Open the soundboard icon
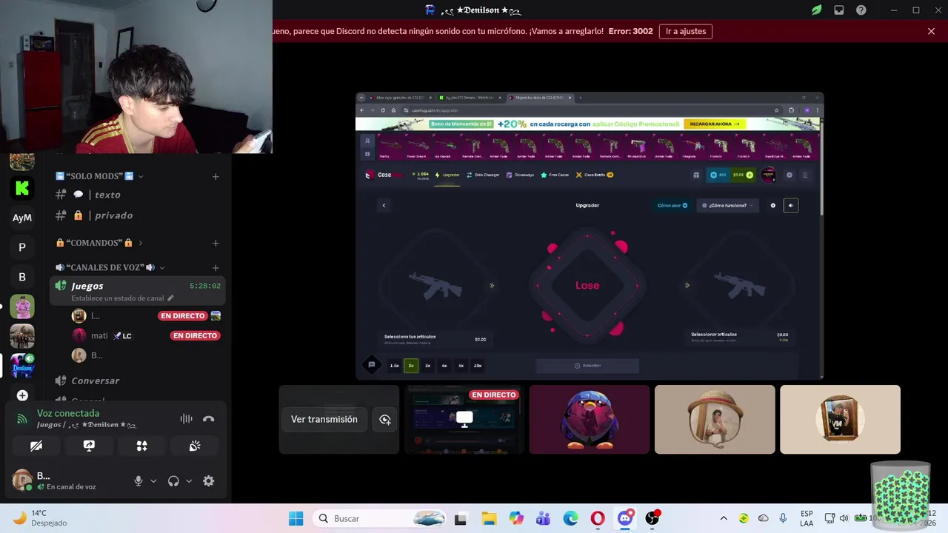The image size is (948, 533). point(195,446)
